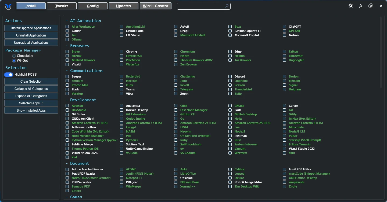Click the Signal app label
387x202 pixels.
point(293,85)
